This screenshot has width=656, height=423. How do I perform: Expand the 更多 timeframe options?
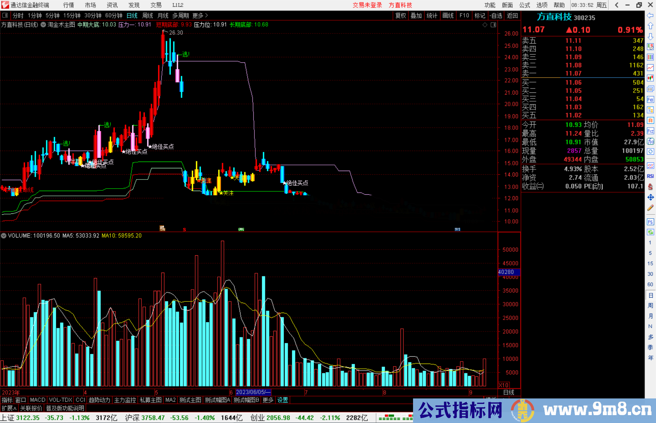click(x=200, y=15)
